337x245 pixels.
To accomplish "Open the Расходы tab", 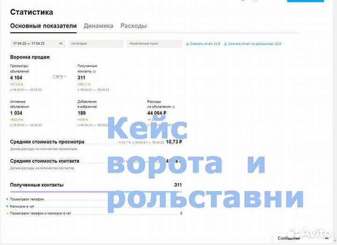I will point(133,26).
